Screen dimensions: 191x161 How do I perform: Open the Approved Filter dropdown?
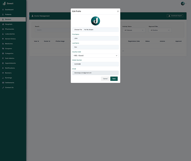point(160,30)
